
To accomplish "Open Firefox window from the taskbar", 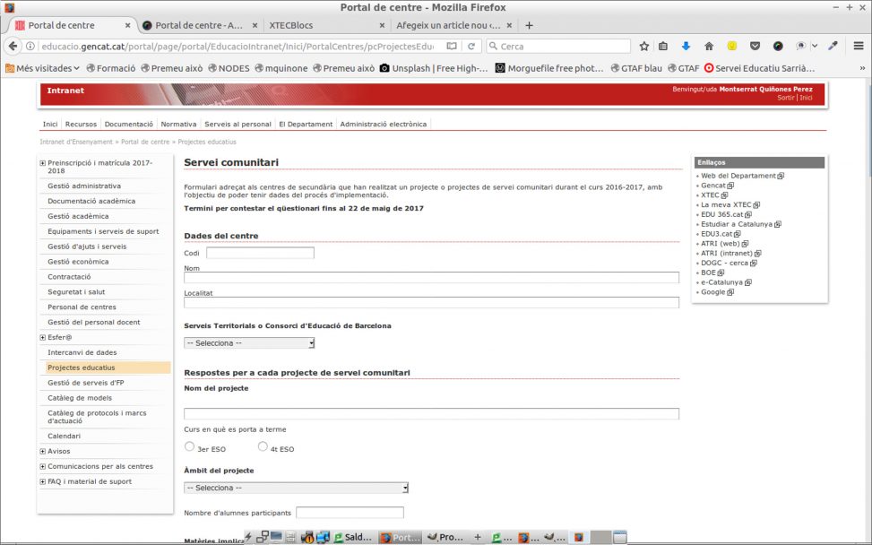I will click(x=399, y=537).
